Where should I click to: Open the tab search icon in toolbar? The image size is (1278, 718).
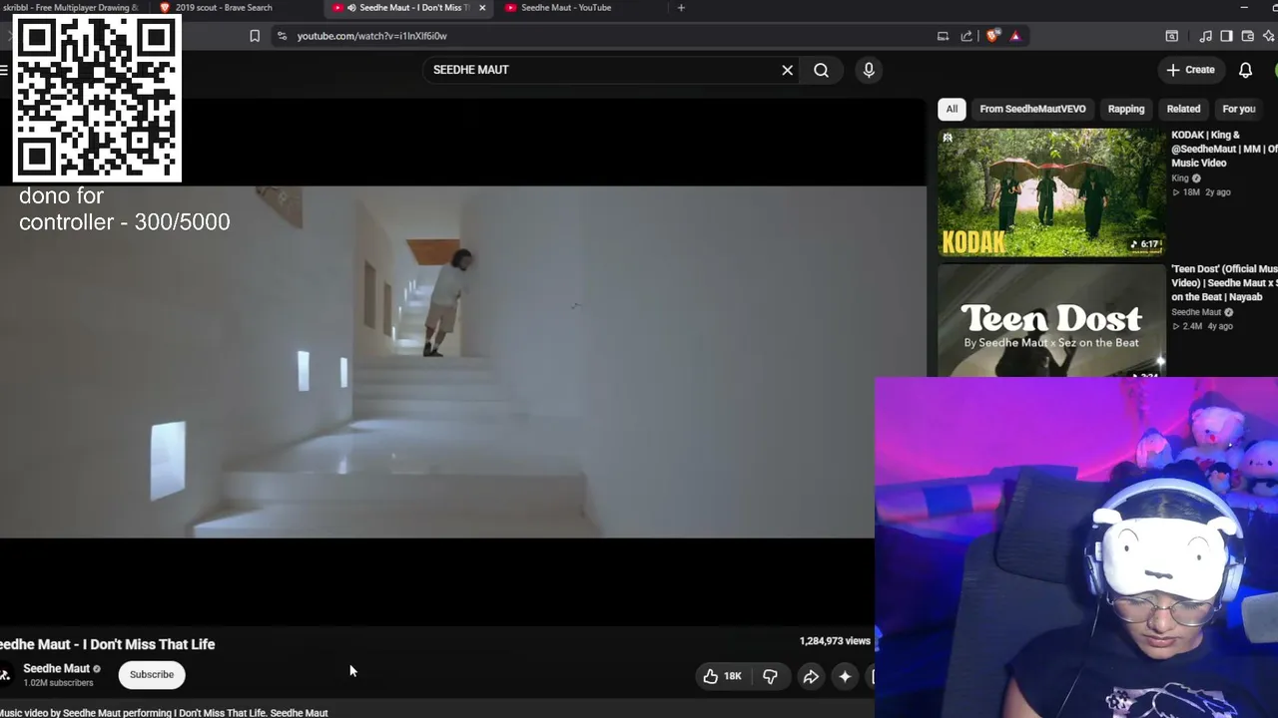click(1172, 36)
